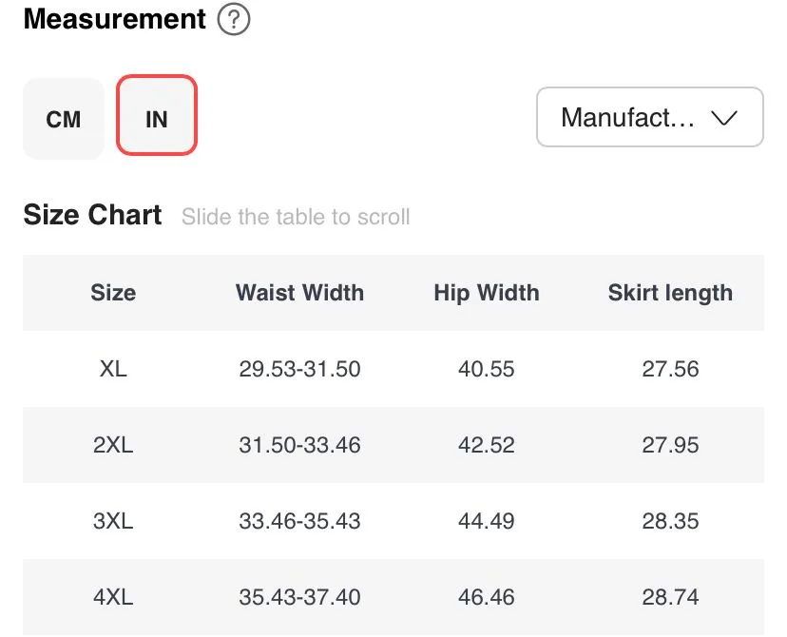Click the Hip Width column header
Image resolution: width=787 pixels, height=637 pixels.
pyautogui.click(x=487, y=293)
